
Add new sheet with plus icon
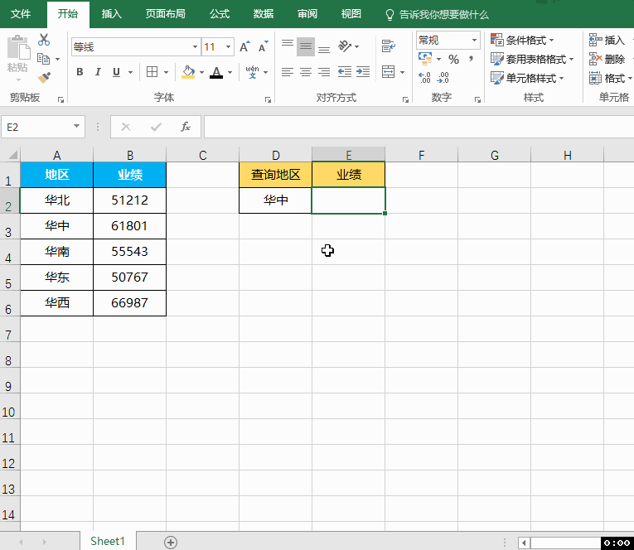coord(171,543)
